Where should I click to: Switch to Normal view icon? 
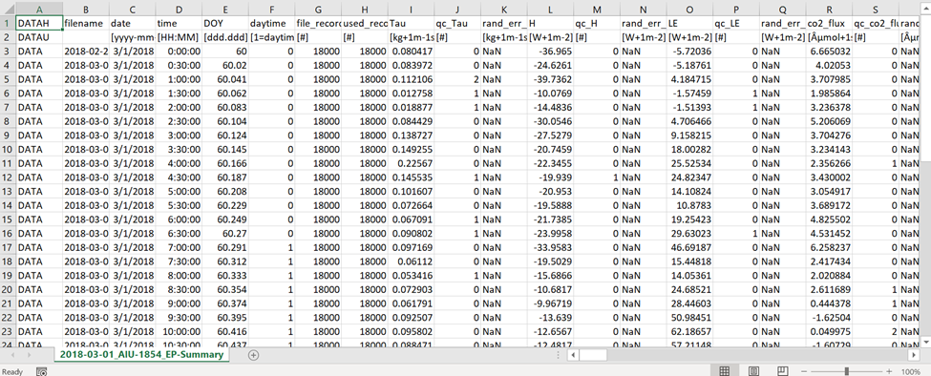coord(725,371)
